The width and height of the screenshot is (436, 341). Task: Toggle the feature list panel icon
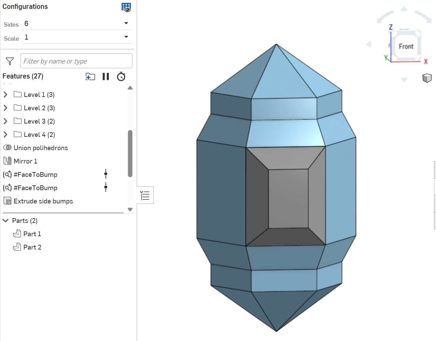point(145,195)
